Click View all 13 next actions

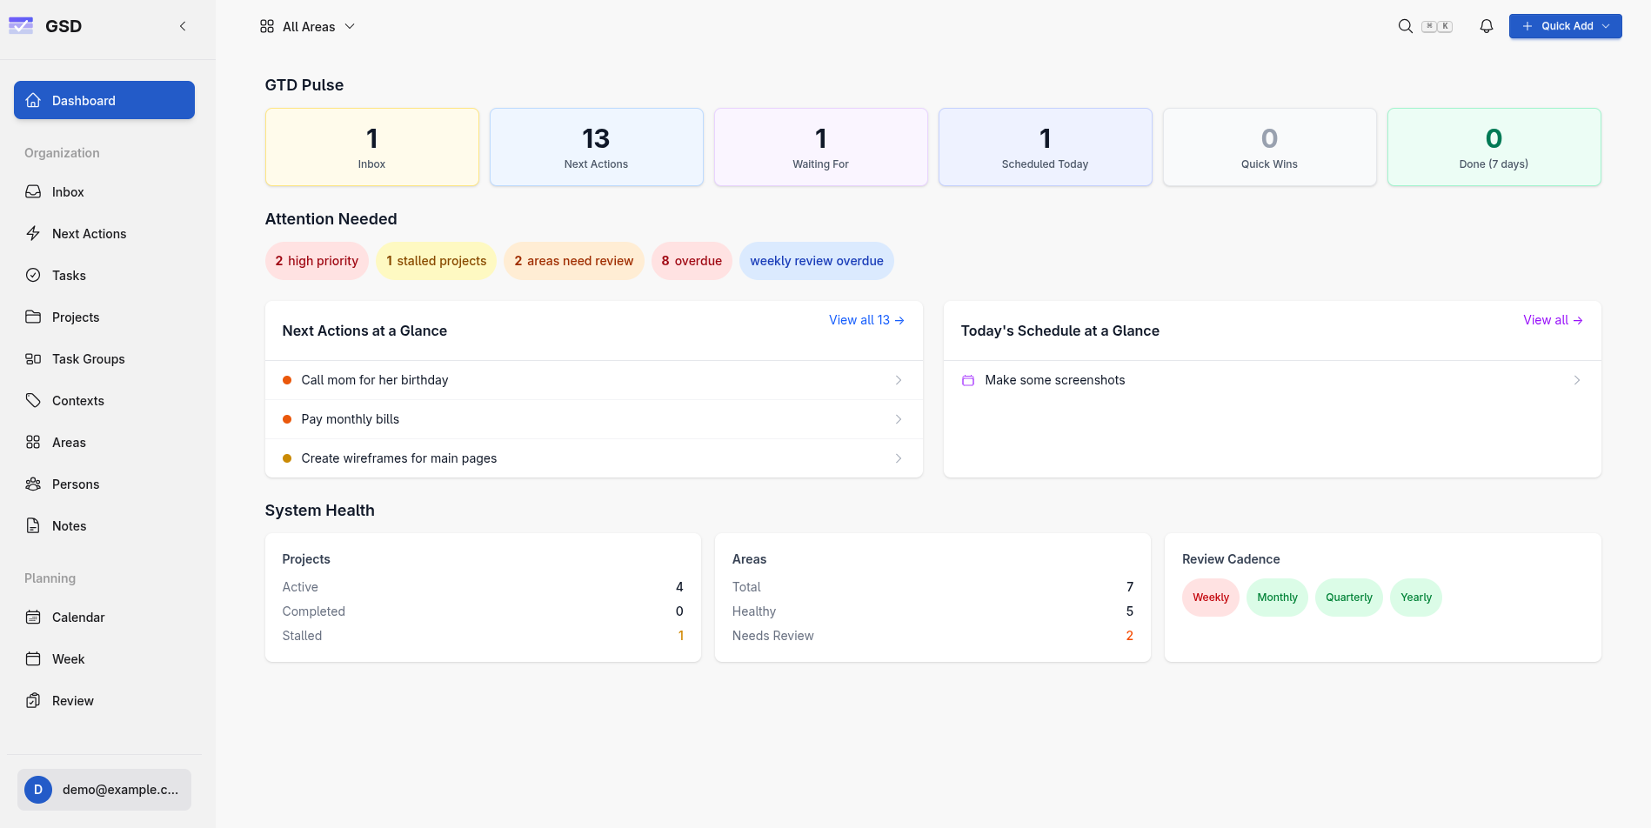point(866,319)
